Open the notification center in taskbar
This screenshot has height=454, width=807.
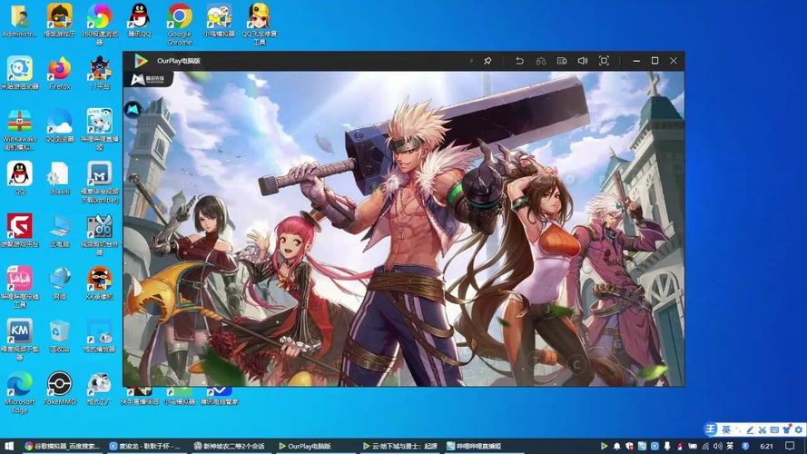pos(790,446)
